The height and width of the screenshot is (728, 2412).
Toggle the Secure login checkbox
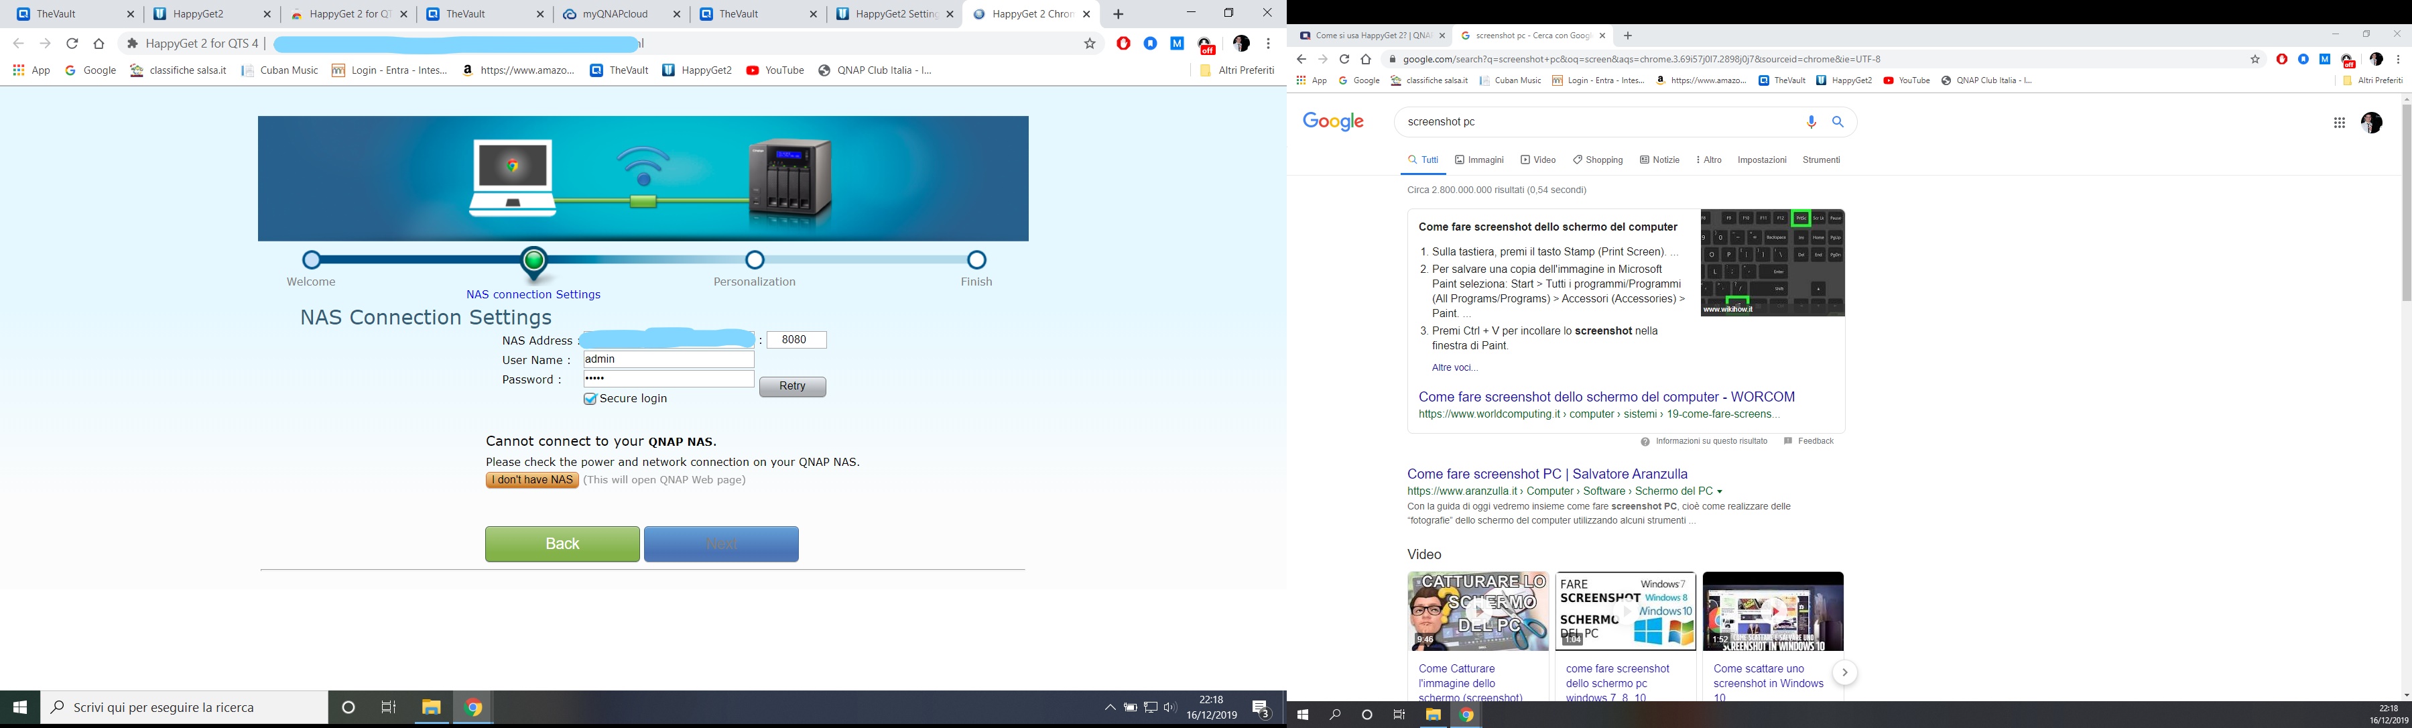590,399
